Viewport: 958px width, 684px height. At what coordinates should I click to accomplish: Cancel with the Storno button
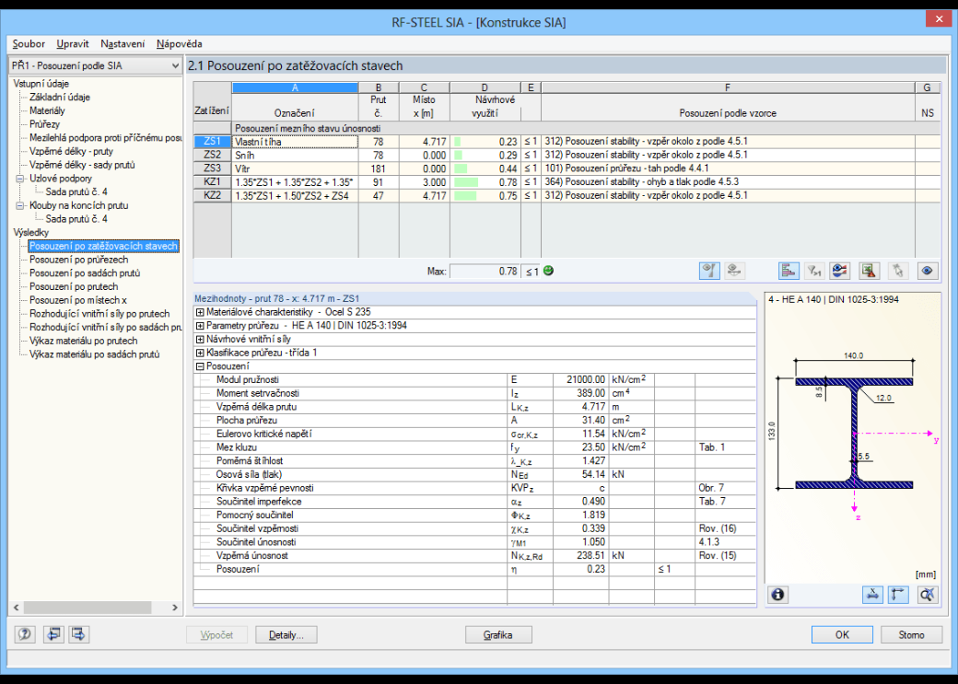point(911,634)
